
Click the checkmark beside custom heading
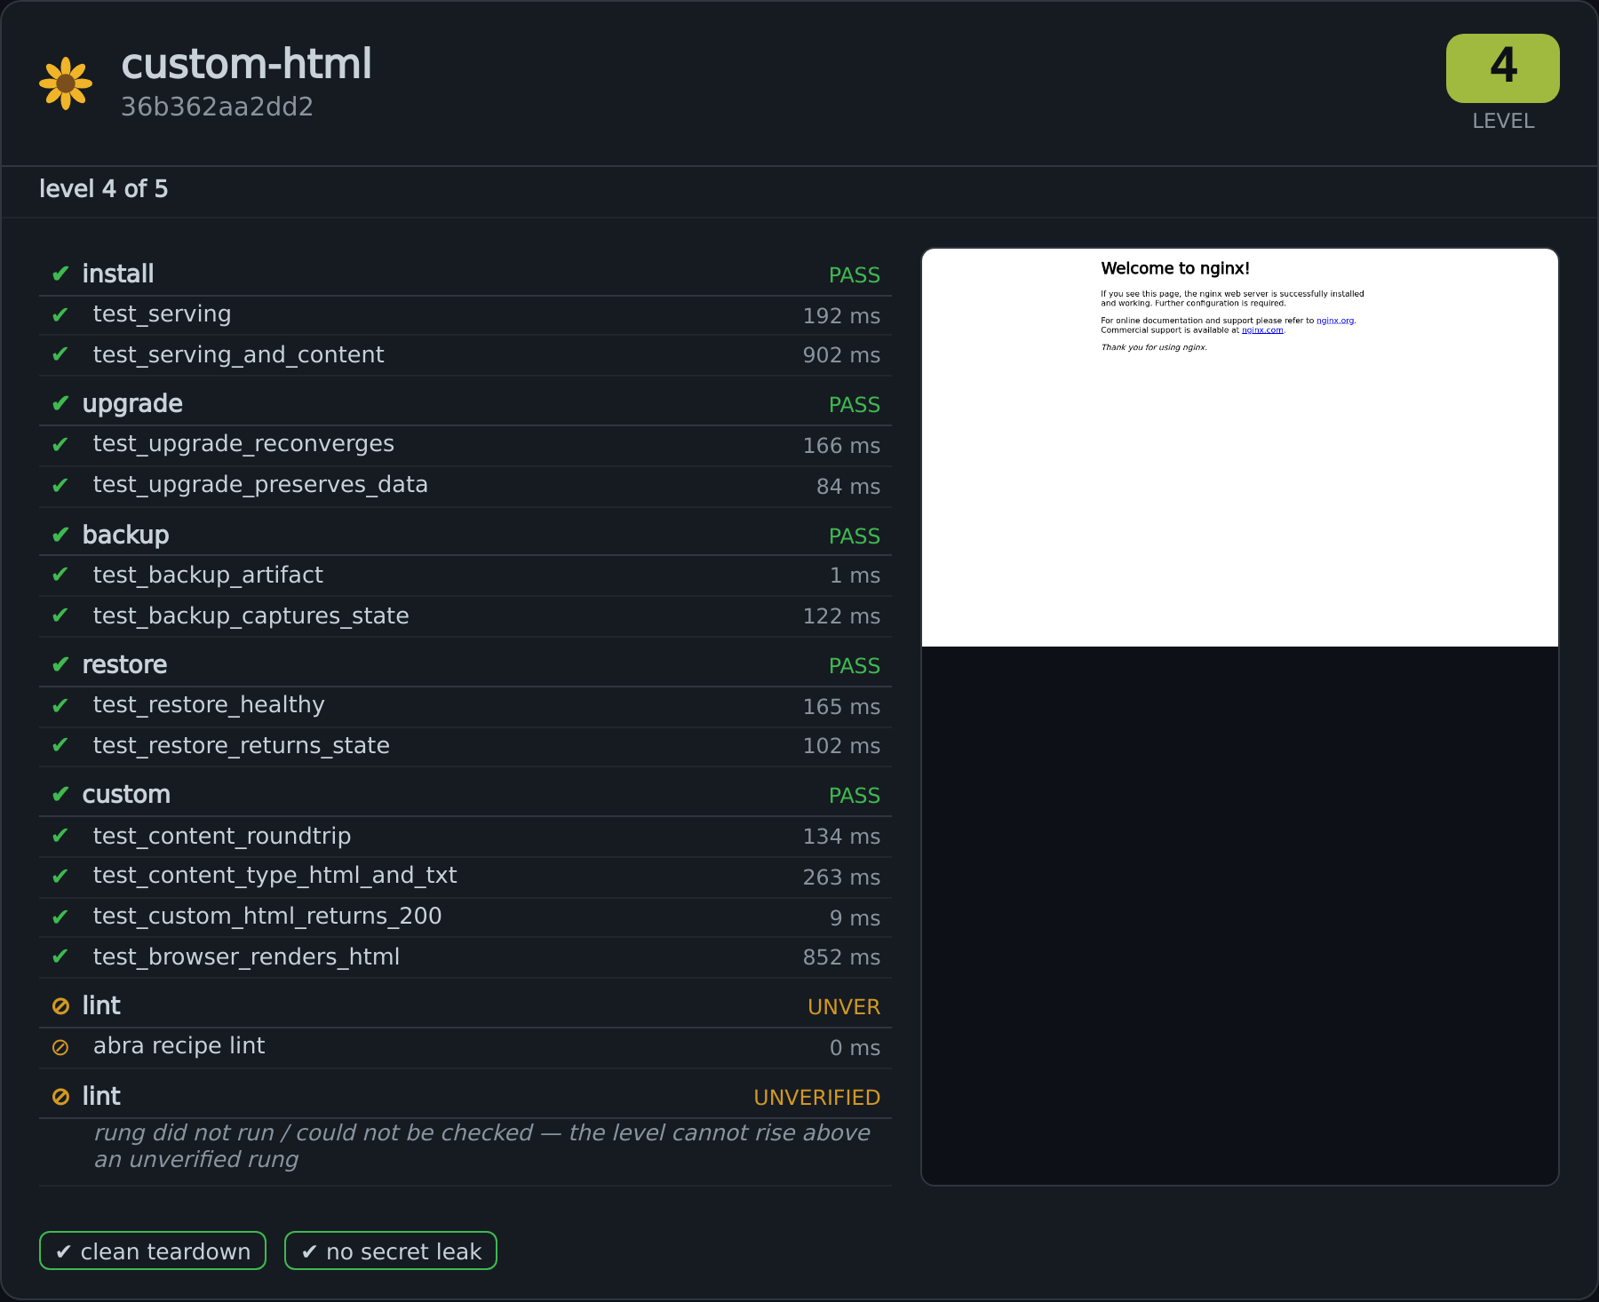(60, 794)
